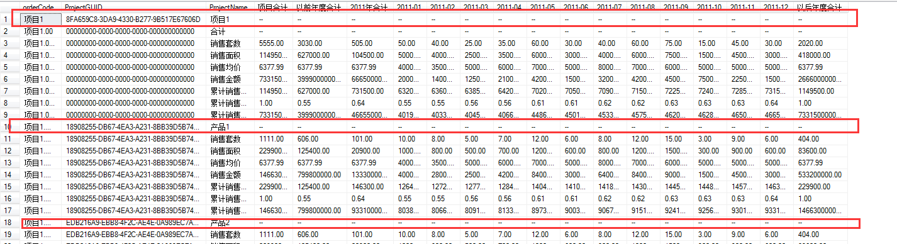Click GUID cell 8FA659C8-3DA9-4330-B277-9B517E67606D
This screenshot has height=244, width=897.
pyautogui.click(x=133, y=19)
